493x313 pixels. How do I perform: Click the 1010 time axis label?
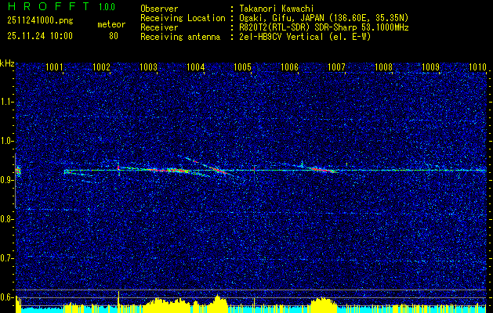(477, 67)
